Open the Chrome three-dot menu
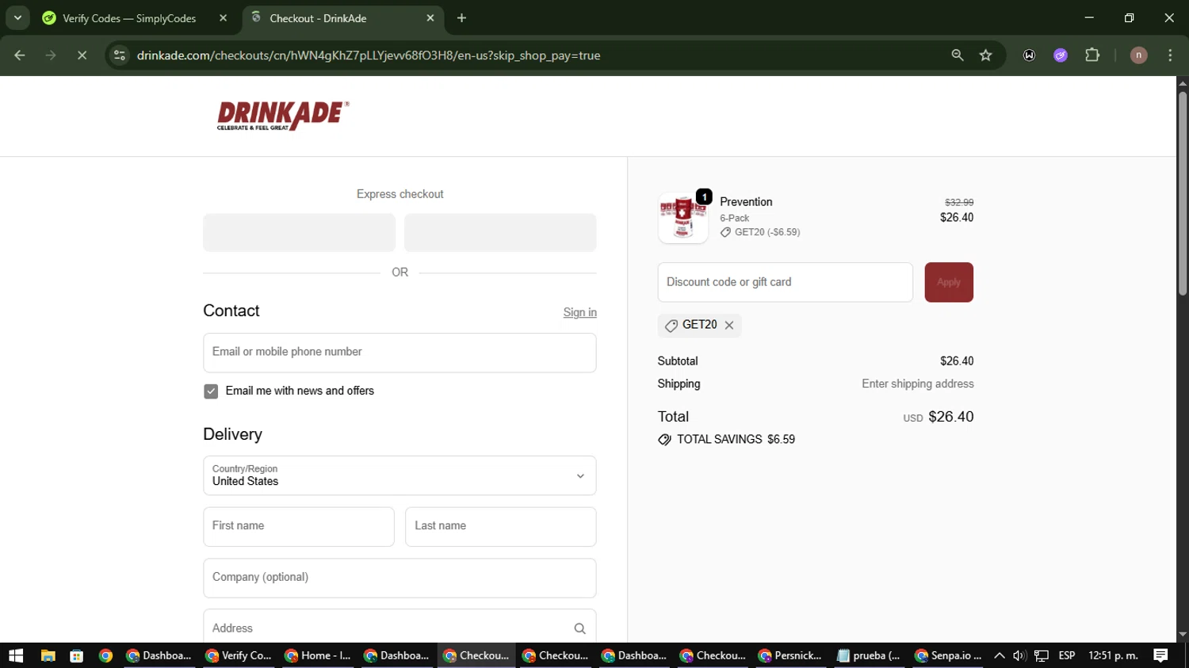Screen dimensions: 1189x668 click(x=1171, y=55)
